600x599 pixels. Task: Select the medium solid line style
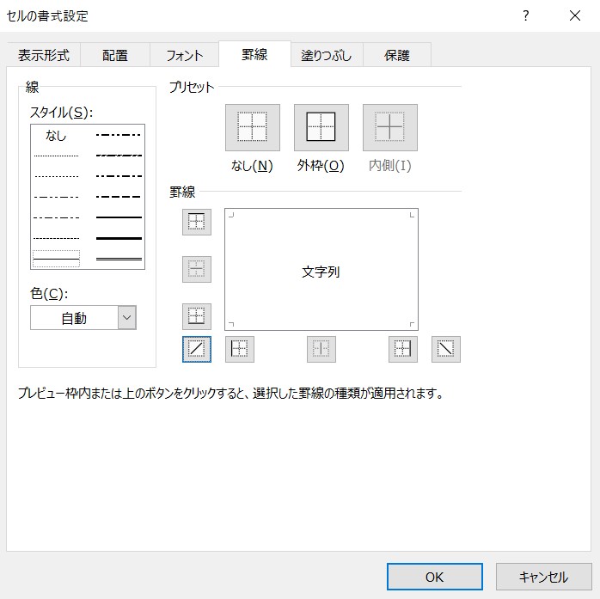[119, 217]
